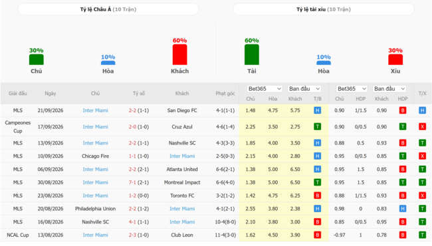
Task: Open Inter Miami link in 21/09/2026 row
Action: pyautogui.click(x=95, y=111)
